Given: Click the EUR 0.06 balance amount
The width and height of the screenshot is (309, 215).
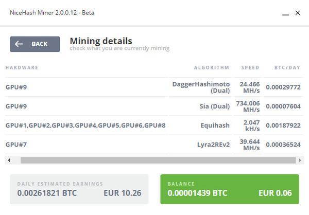Looking at the screenshot, I should click(x=275, y=193).
